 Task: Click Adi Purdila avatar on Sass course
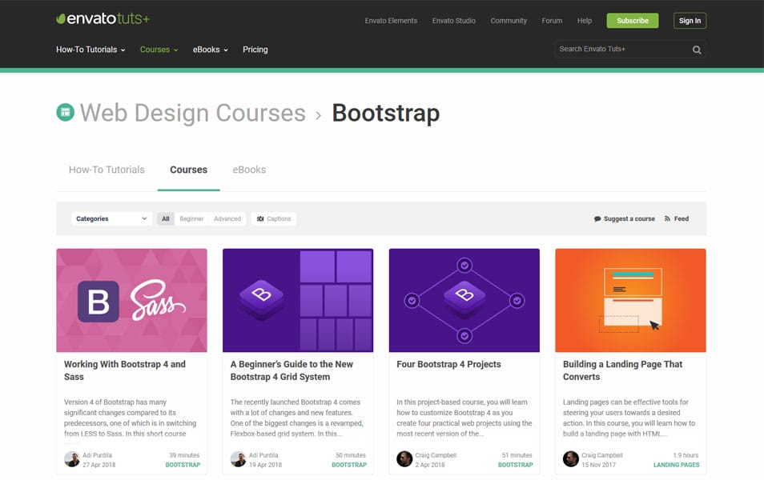pos(71,459)
